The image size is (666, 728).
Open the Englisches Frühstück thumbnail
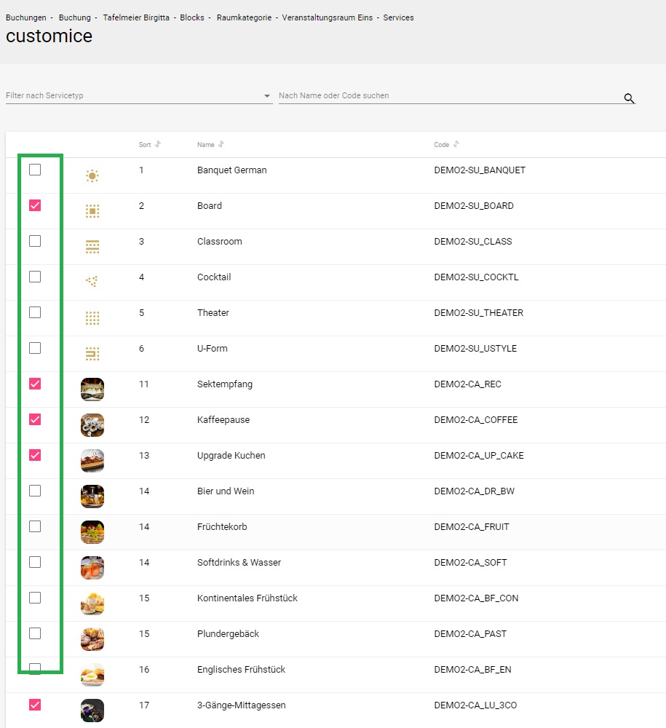(92, 675)
